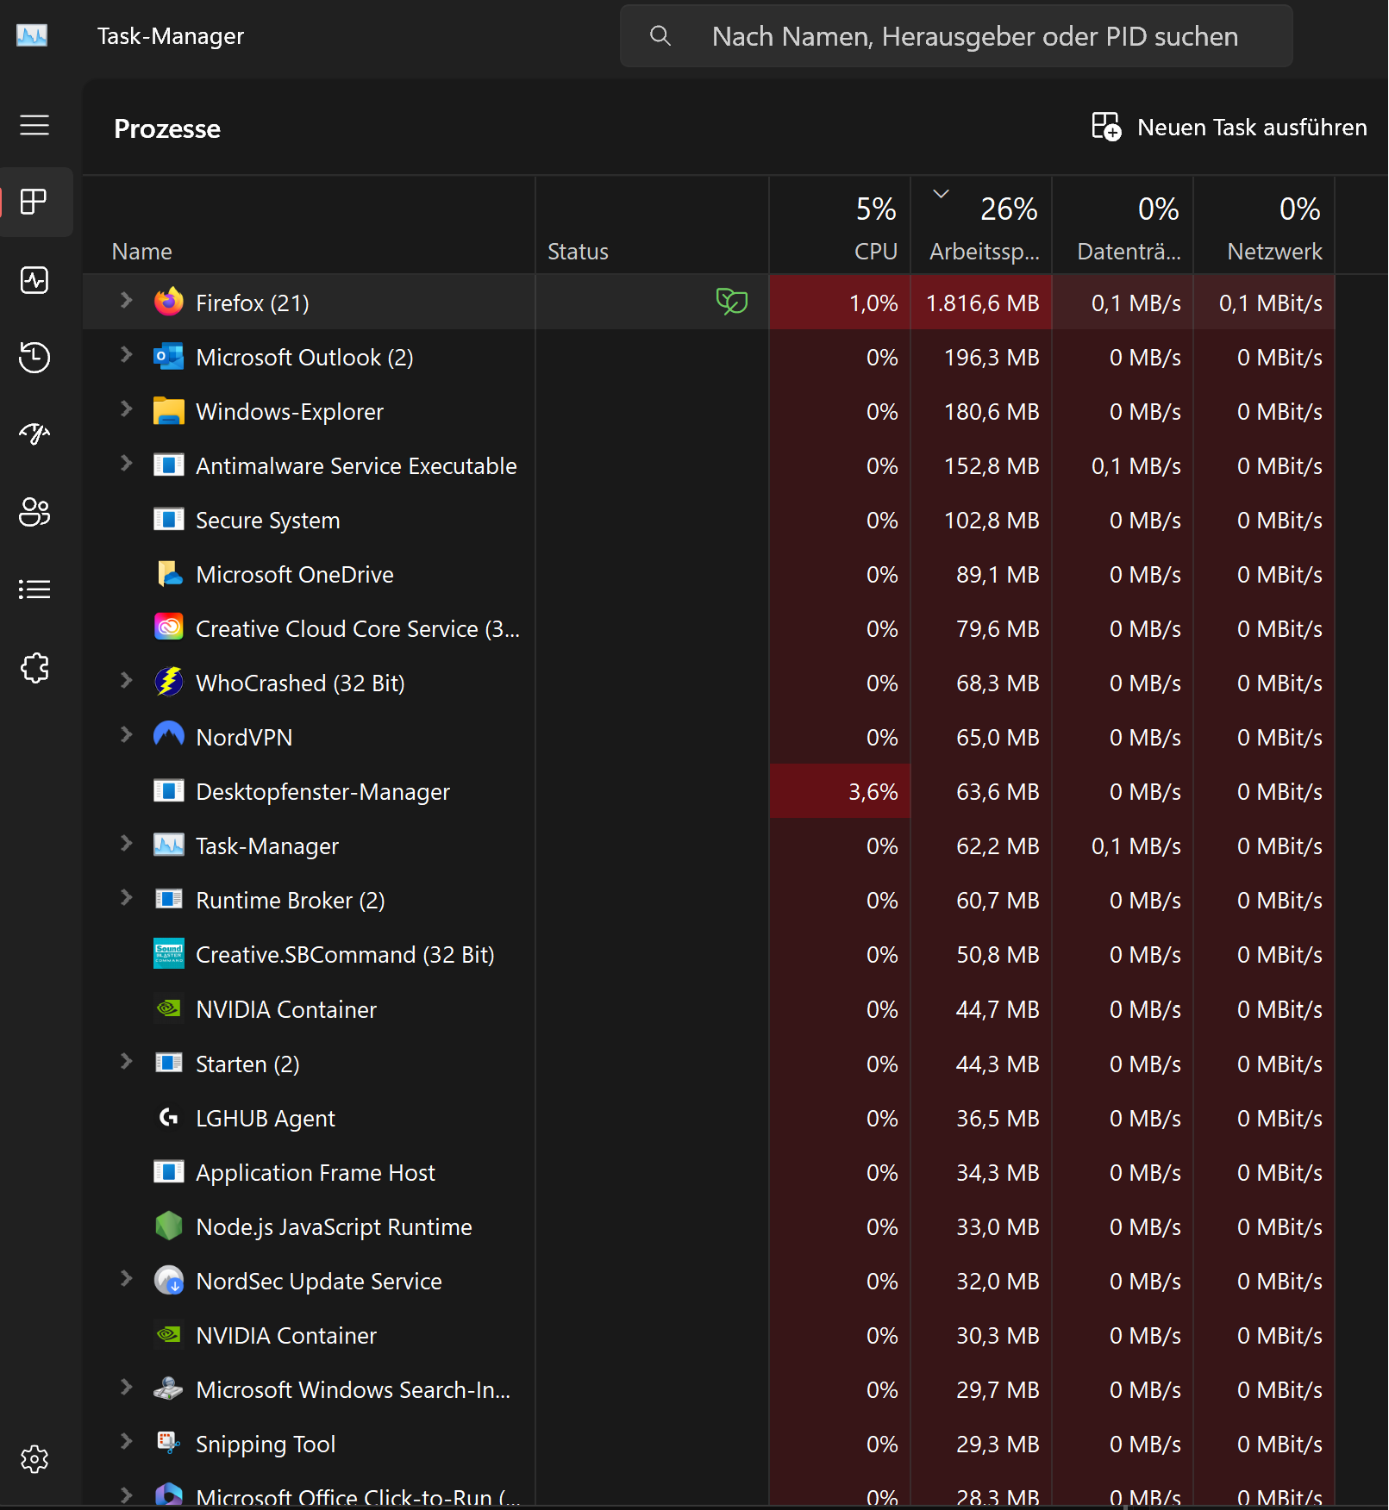The image size is (1389, 1510).
Task: Expand Antimalware Service Executable
Action: tap(126, 463)
